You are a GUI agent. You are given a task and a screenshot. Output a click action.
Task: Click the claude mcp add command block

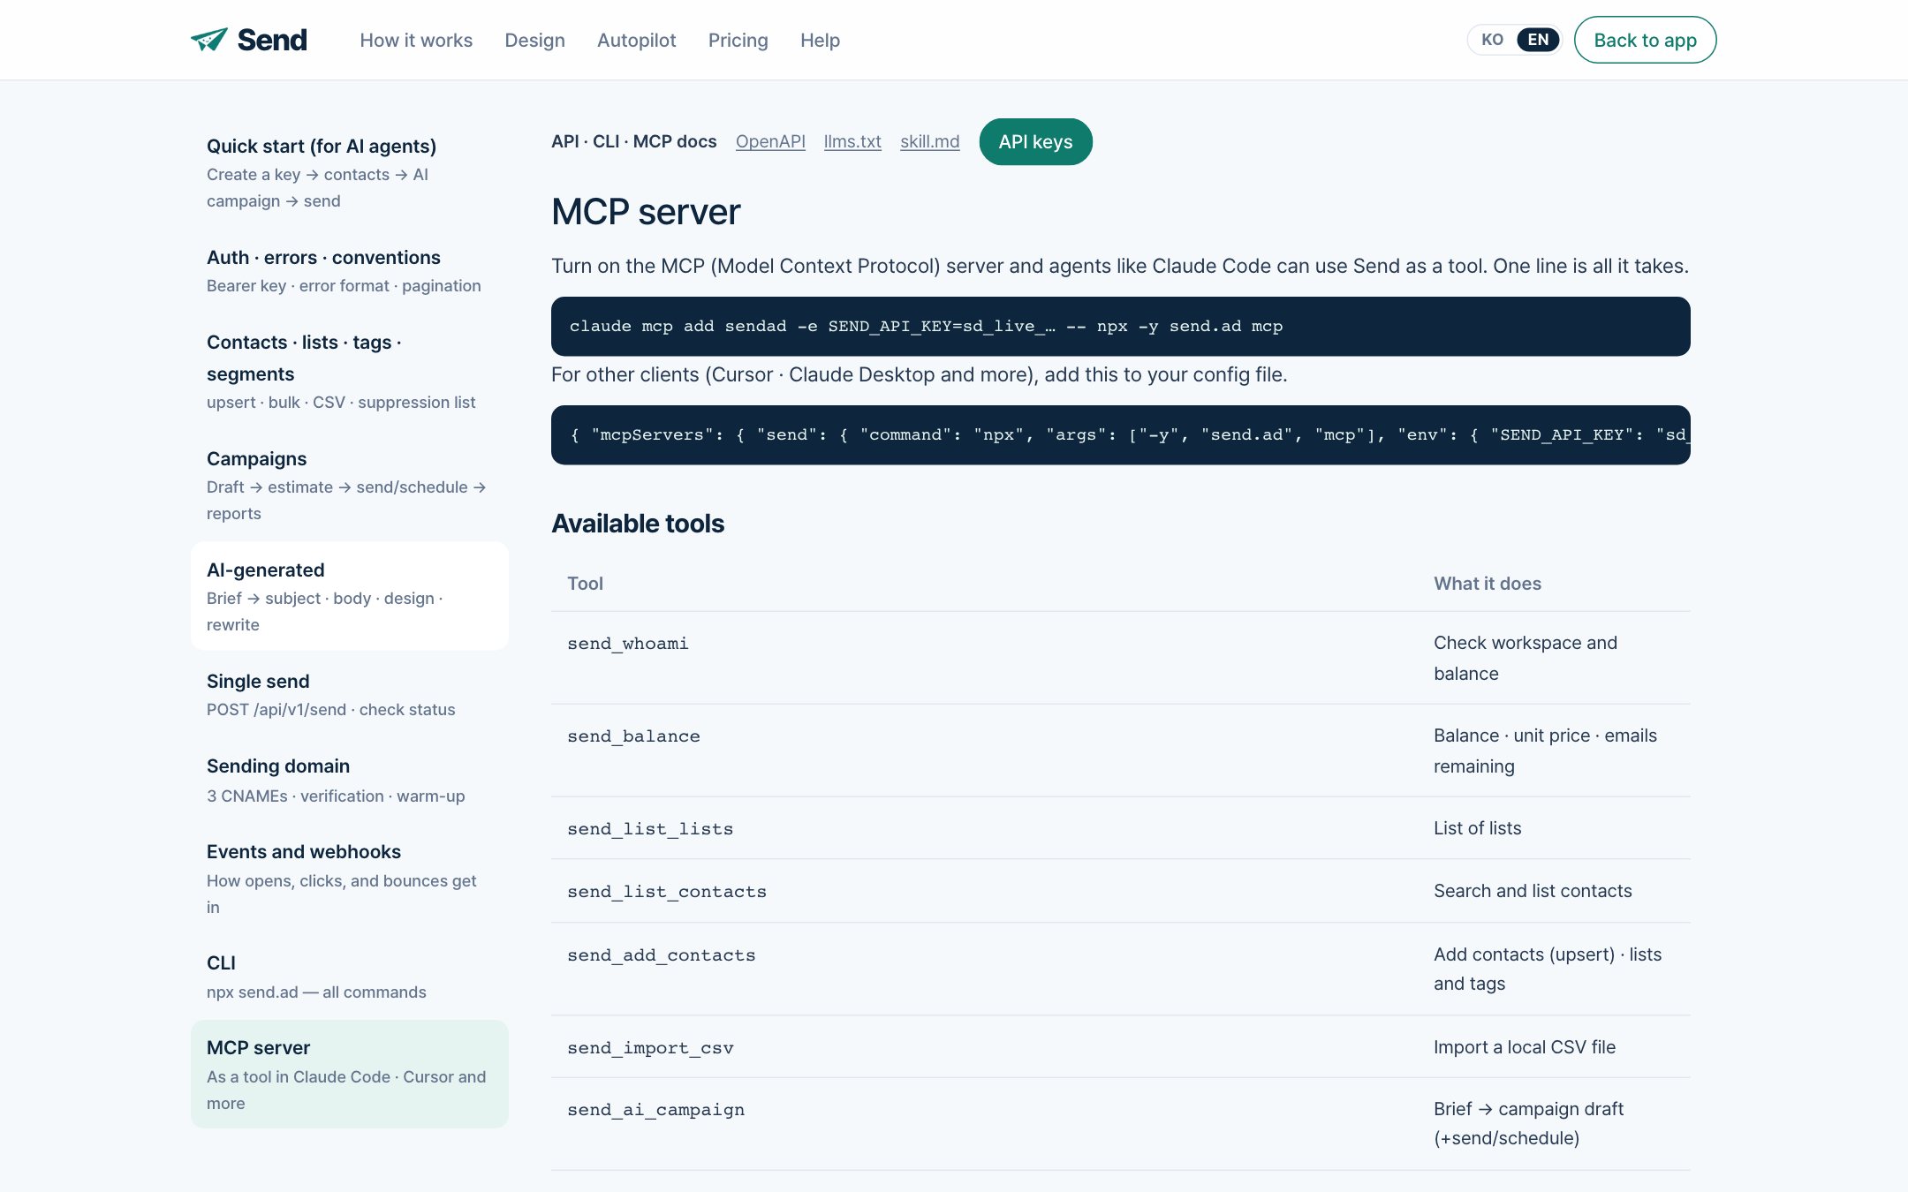(x=1120, y=327)
